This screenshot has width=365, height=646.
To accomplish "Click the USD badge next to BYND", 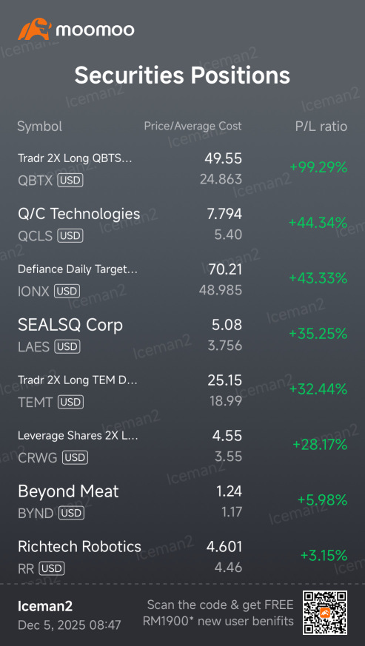I will coord(71,514).
